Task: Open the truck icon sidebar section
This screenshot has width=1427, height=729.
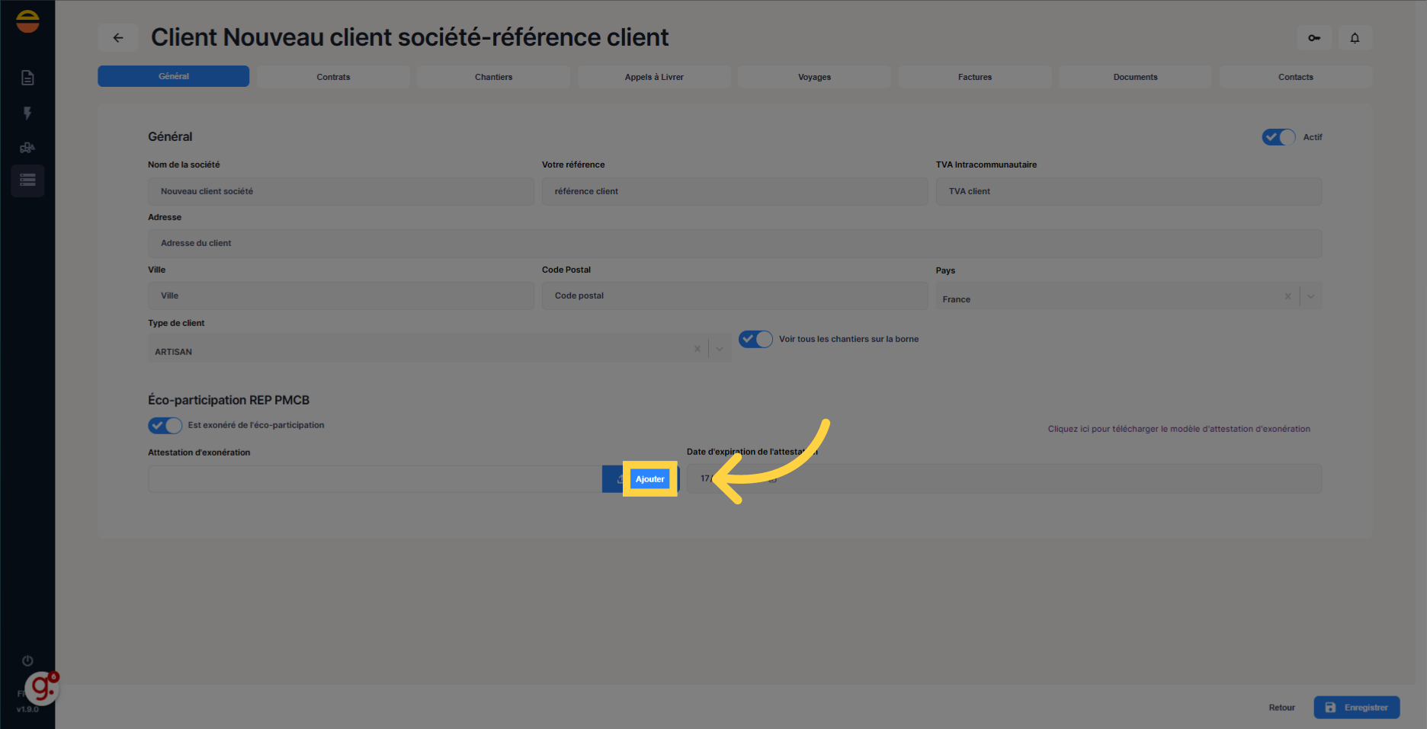Action: click(27, 148)
